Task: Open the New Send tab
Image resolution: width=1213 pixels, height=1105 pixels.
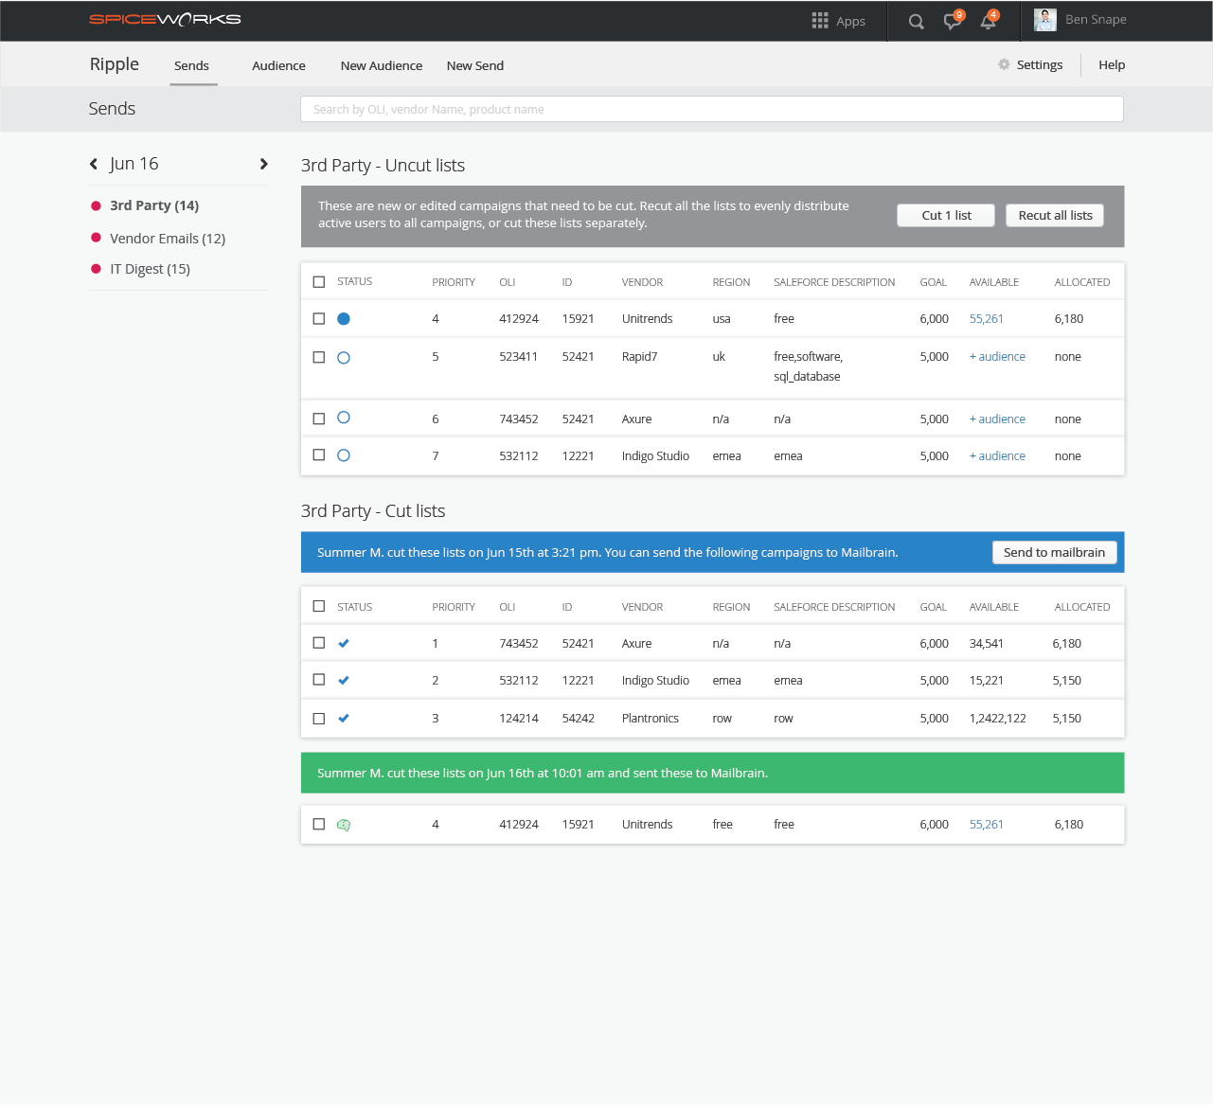Action: pyautogui.click(x=475, y=65)
